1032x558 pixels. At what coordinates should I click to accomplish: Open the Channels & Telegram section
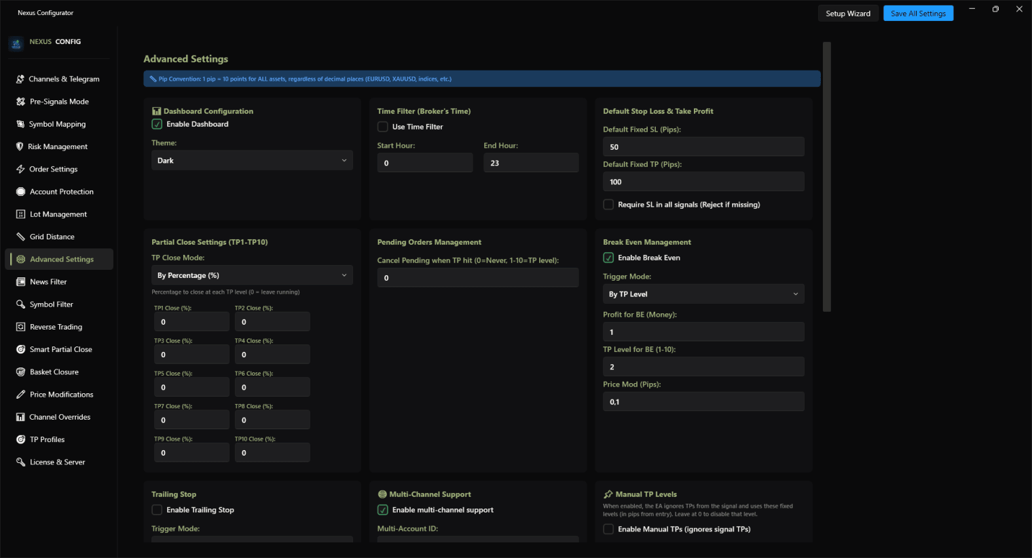click(59, 79)
